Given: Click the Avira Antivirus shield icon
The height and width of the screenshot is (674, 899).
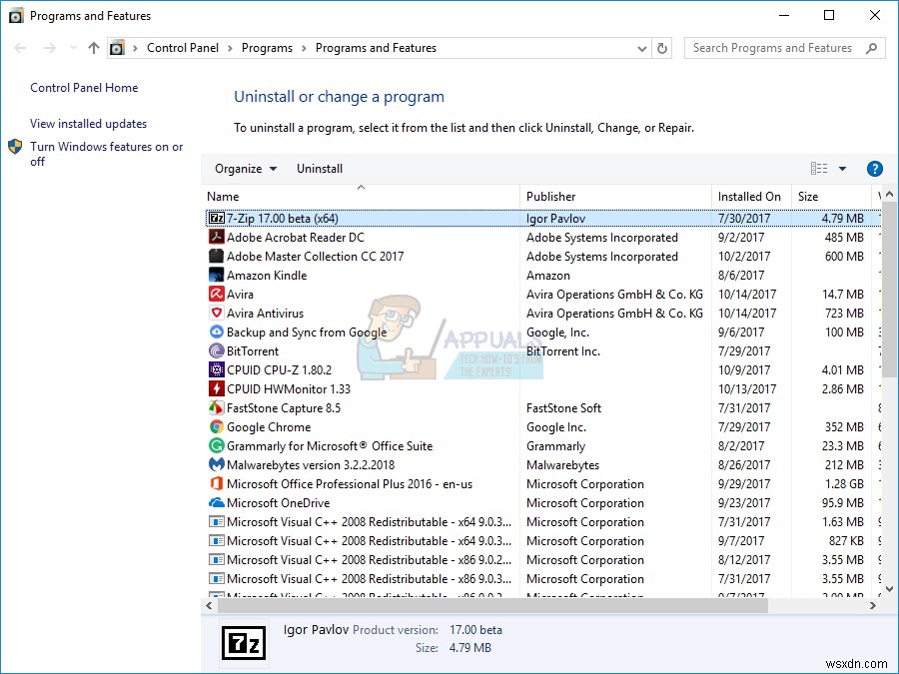Looking at the screenshot, I should pyautogui.click(x=216, y=313).
